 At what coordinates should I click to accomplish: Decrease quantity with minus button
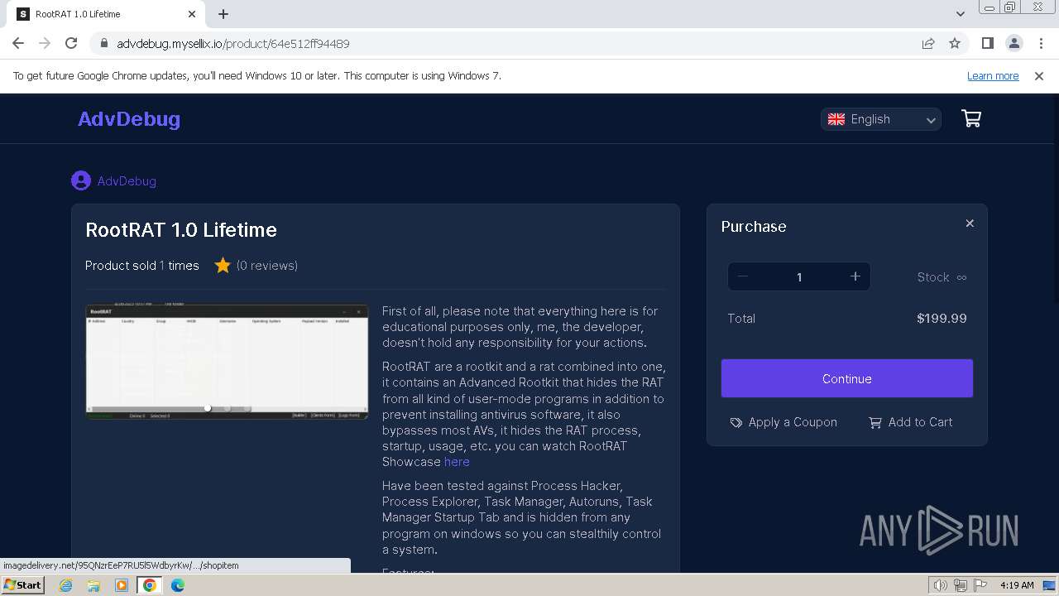[x=743, y=276]
